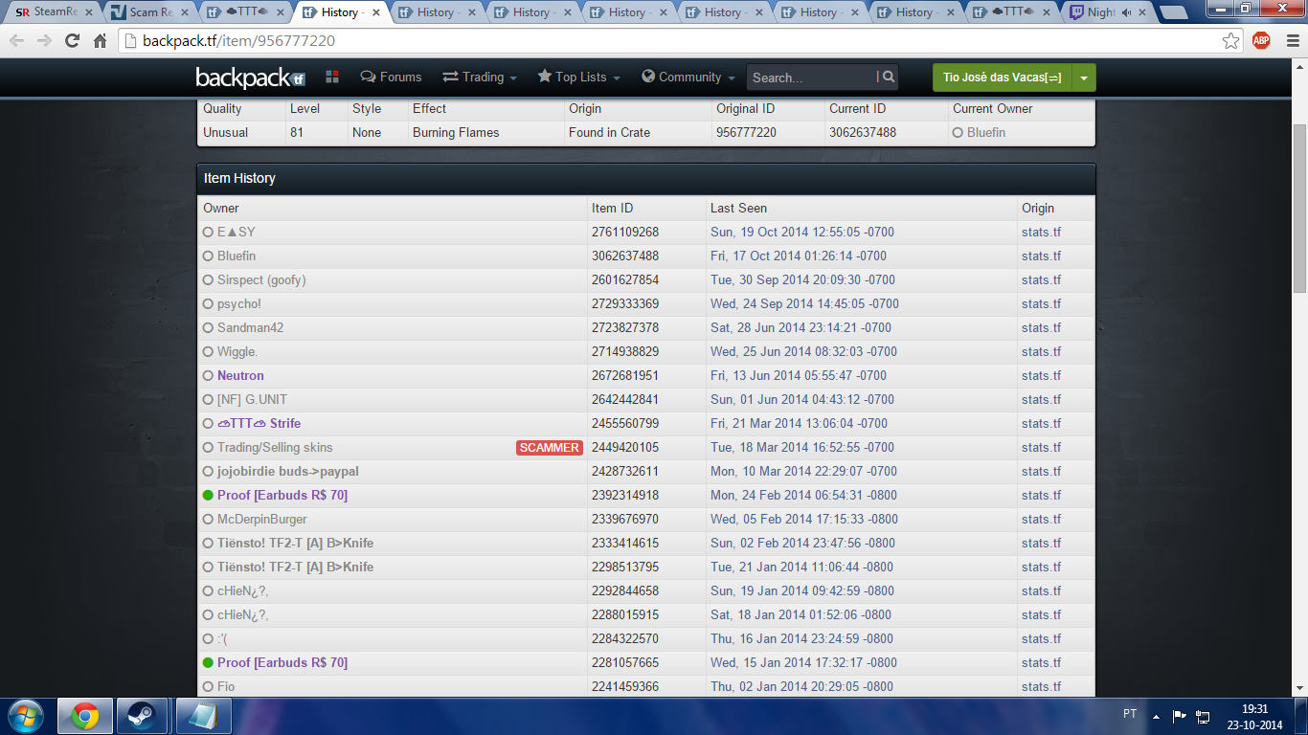Viewport: 1308px width, 735px height.
Task: Open the user account dropdown arrow
Action: 1083,78
